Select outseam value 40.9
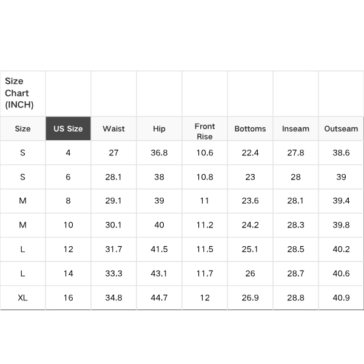The height and width of the screenshot is (364, 364). pos(341,298)
